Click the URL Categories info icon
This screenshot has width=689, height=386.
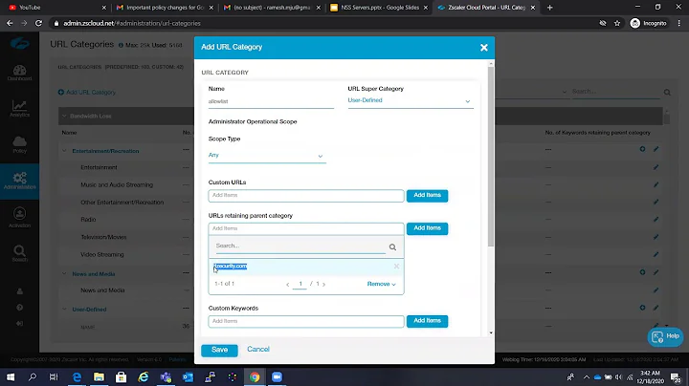(121, 45)
